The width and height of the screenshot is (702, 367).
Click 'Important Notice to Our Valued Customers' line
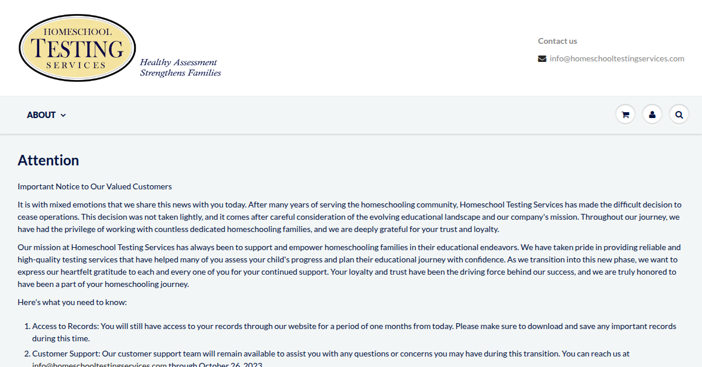point(95,187)
